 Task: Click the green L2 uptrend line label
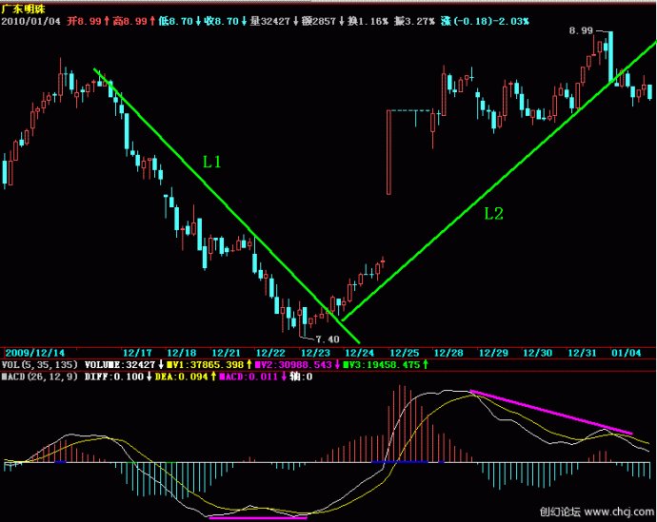[492, 214]
